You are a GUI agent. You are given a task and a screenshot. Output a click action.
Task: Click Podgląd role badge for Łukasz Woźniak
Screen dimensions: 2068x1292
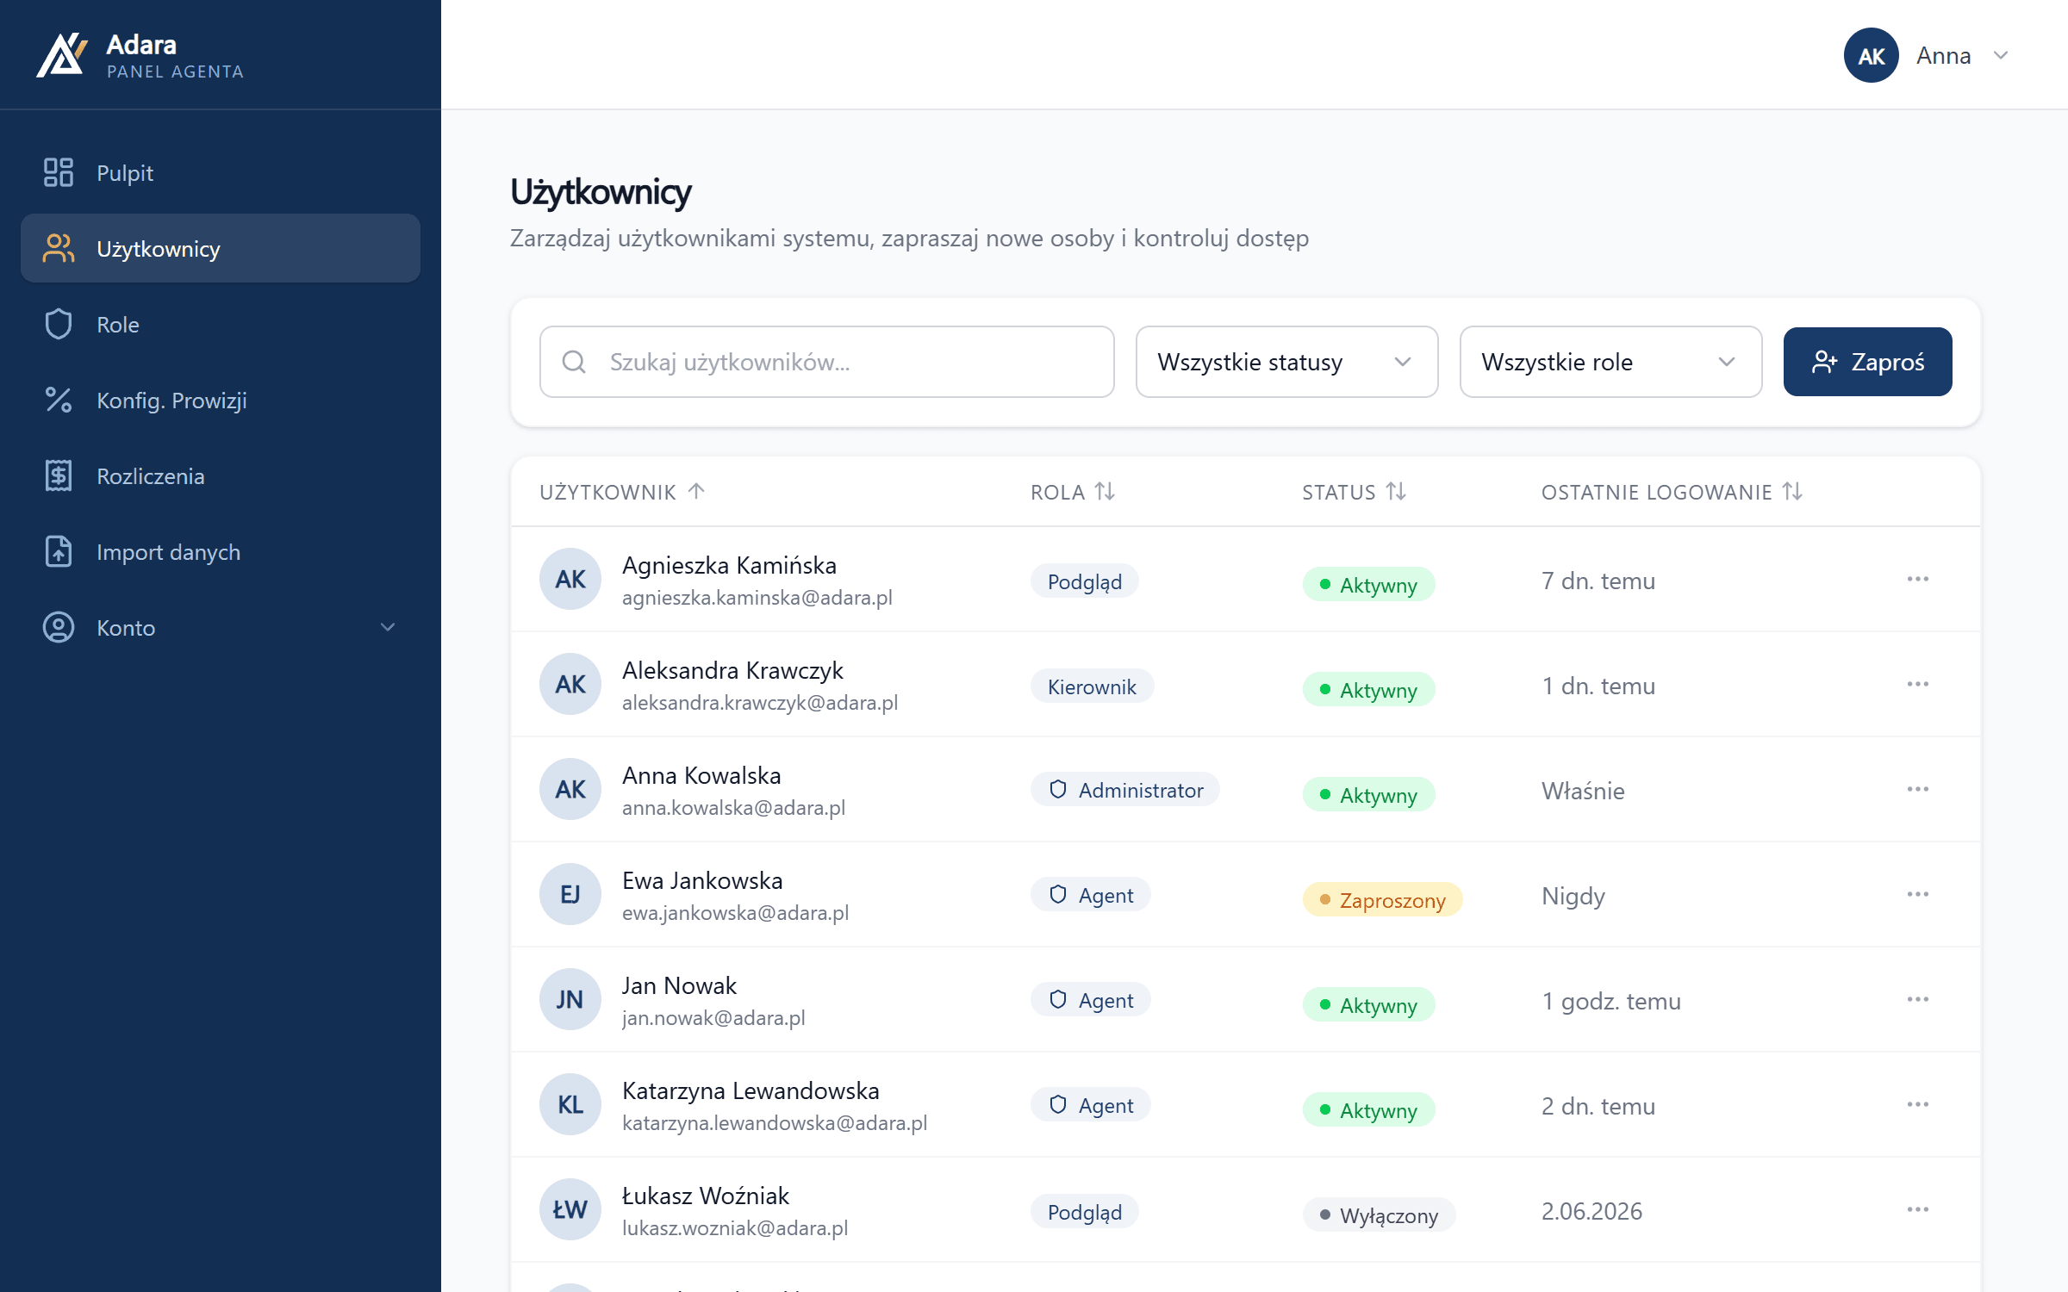click(x=1085, y=1211)
